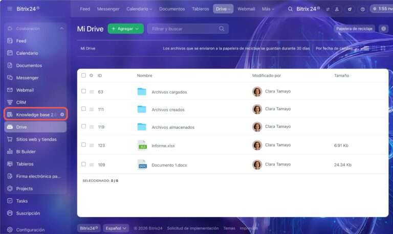Toggle the select-all checkbox in header
The height and width of the screenshot is (234, 393).
[83, 75]
